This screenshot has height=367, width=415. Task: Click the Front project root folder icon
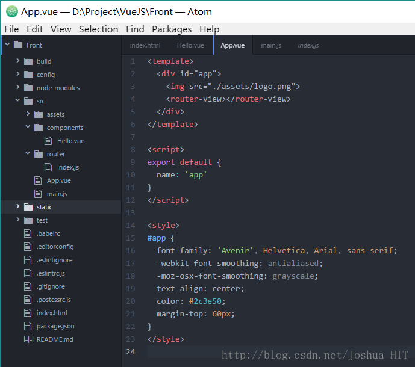[18, 45]
